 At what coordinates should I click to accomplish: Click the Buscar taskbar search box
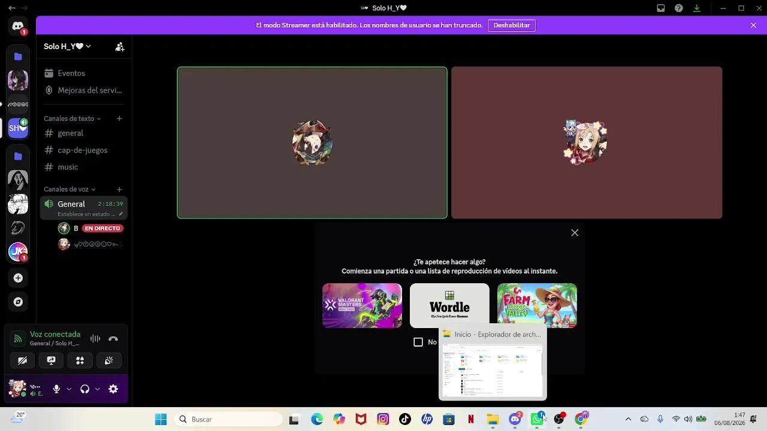point(227,419)
